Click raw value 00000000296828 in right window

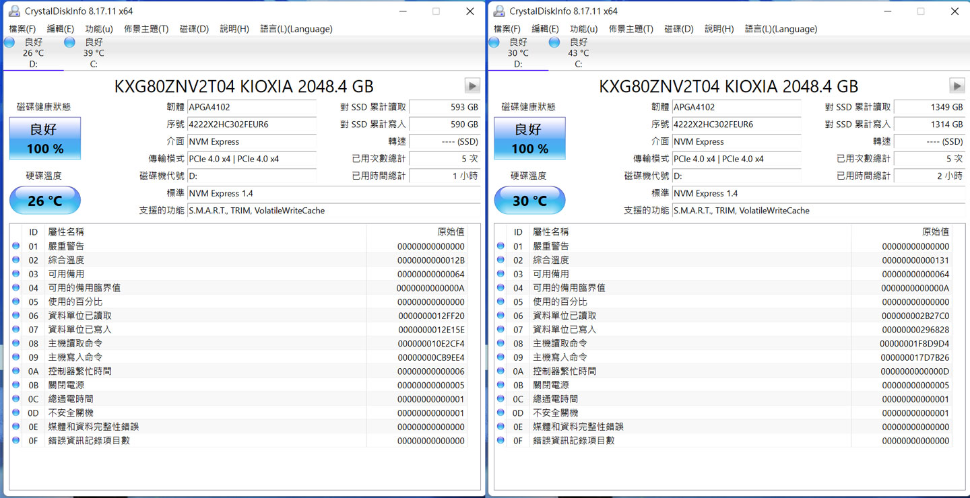click(x=916, y=330)
